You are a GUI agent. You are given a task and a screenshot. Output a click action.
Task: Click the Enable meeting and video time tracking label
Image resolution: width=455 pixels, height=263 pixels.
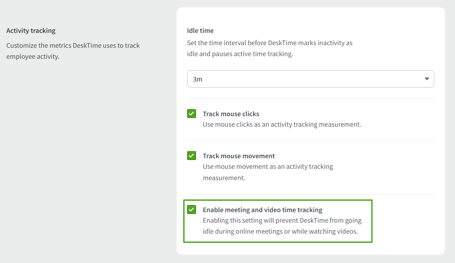pos(263,210)
